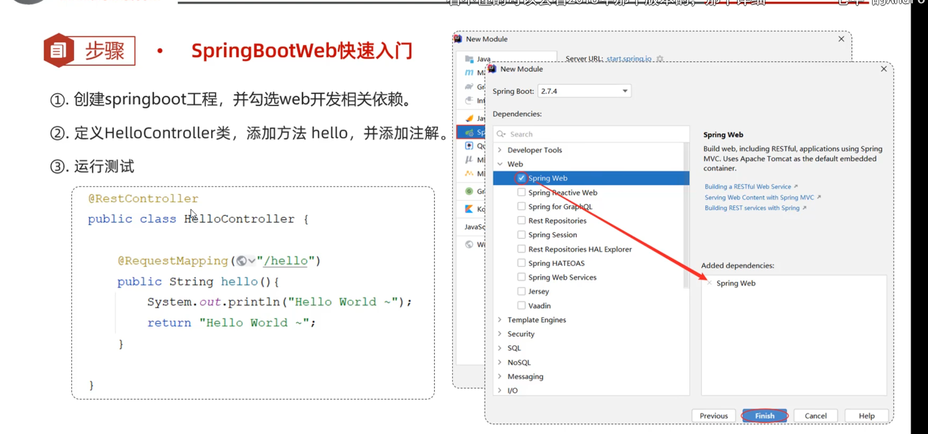Remove Spring Web from added dependencies

pos(709,283)
